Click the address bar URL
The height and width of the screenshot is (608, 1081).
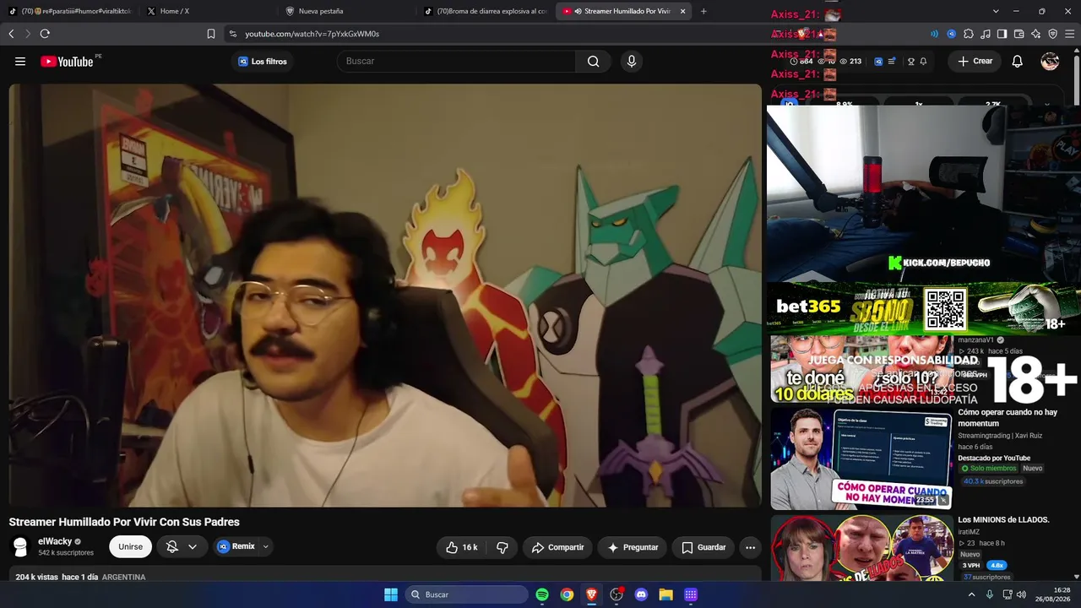pos(312,34)
